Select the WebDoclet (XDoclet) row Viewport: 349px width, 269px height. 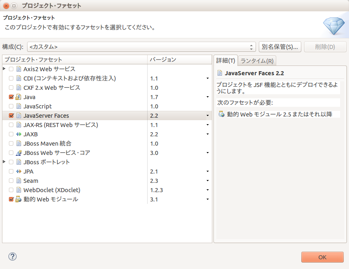coord(51,190)
